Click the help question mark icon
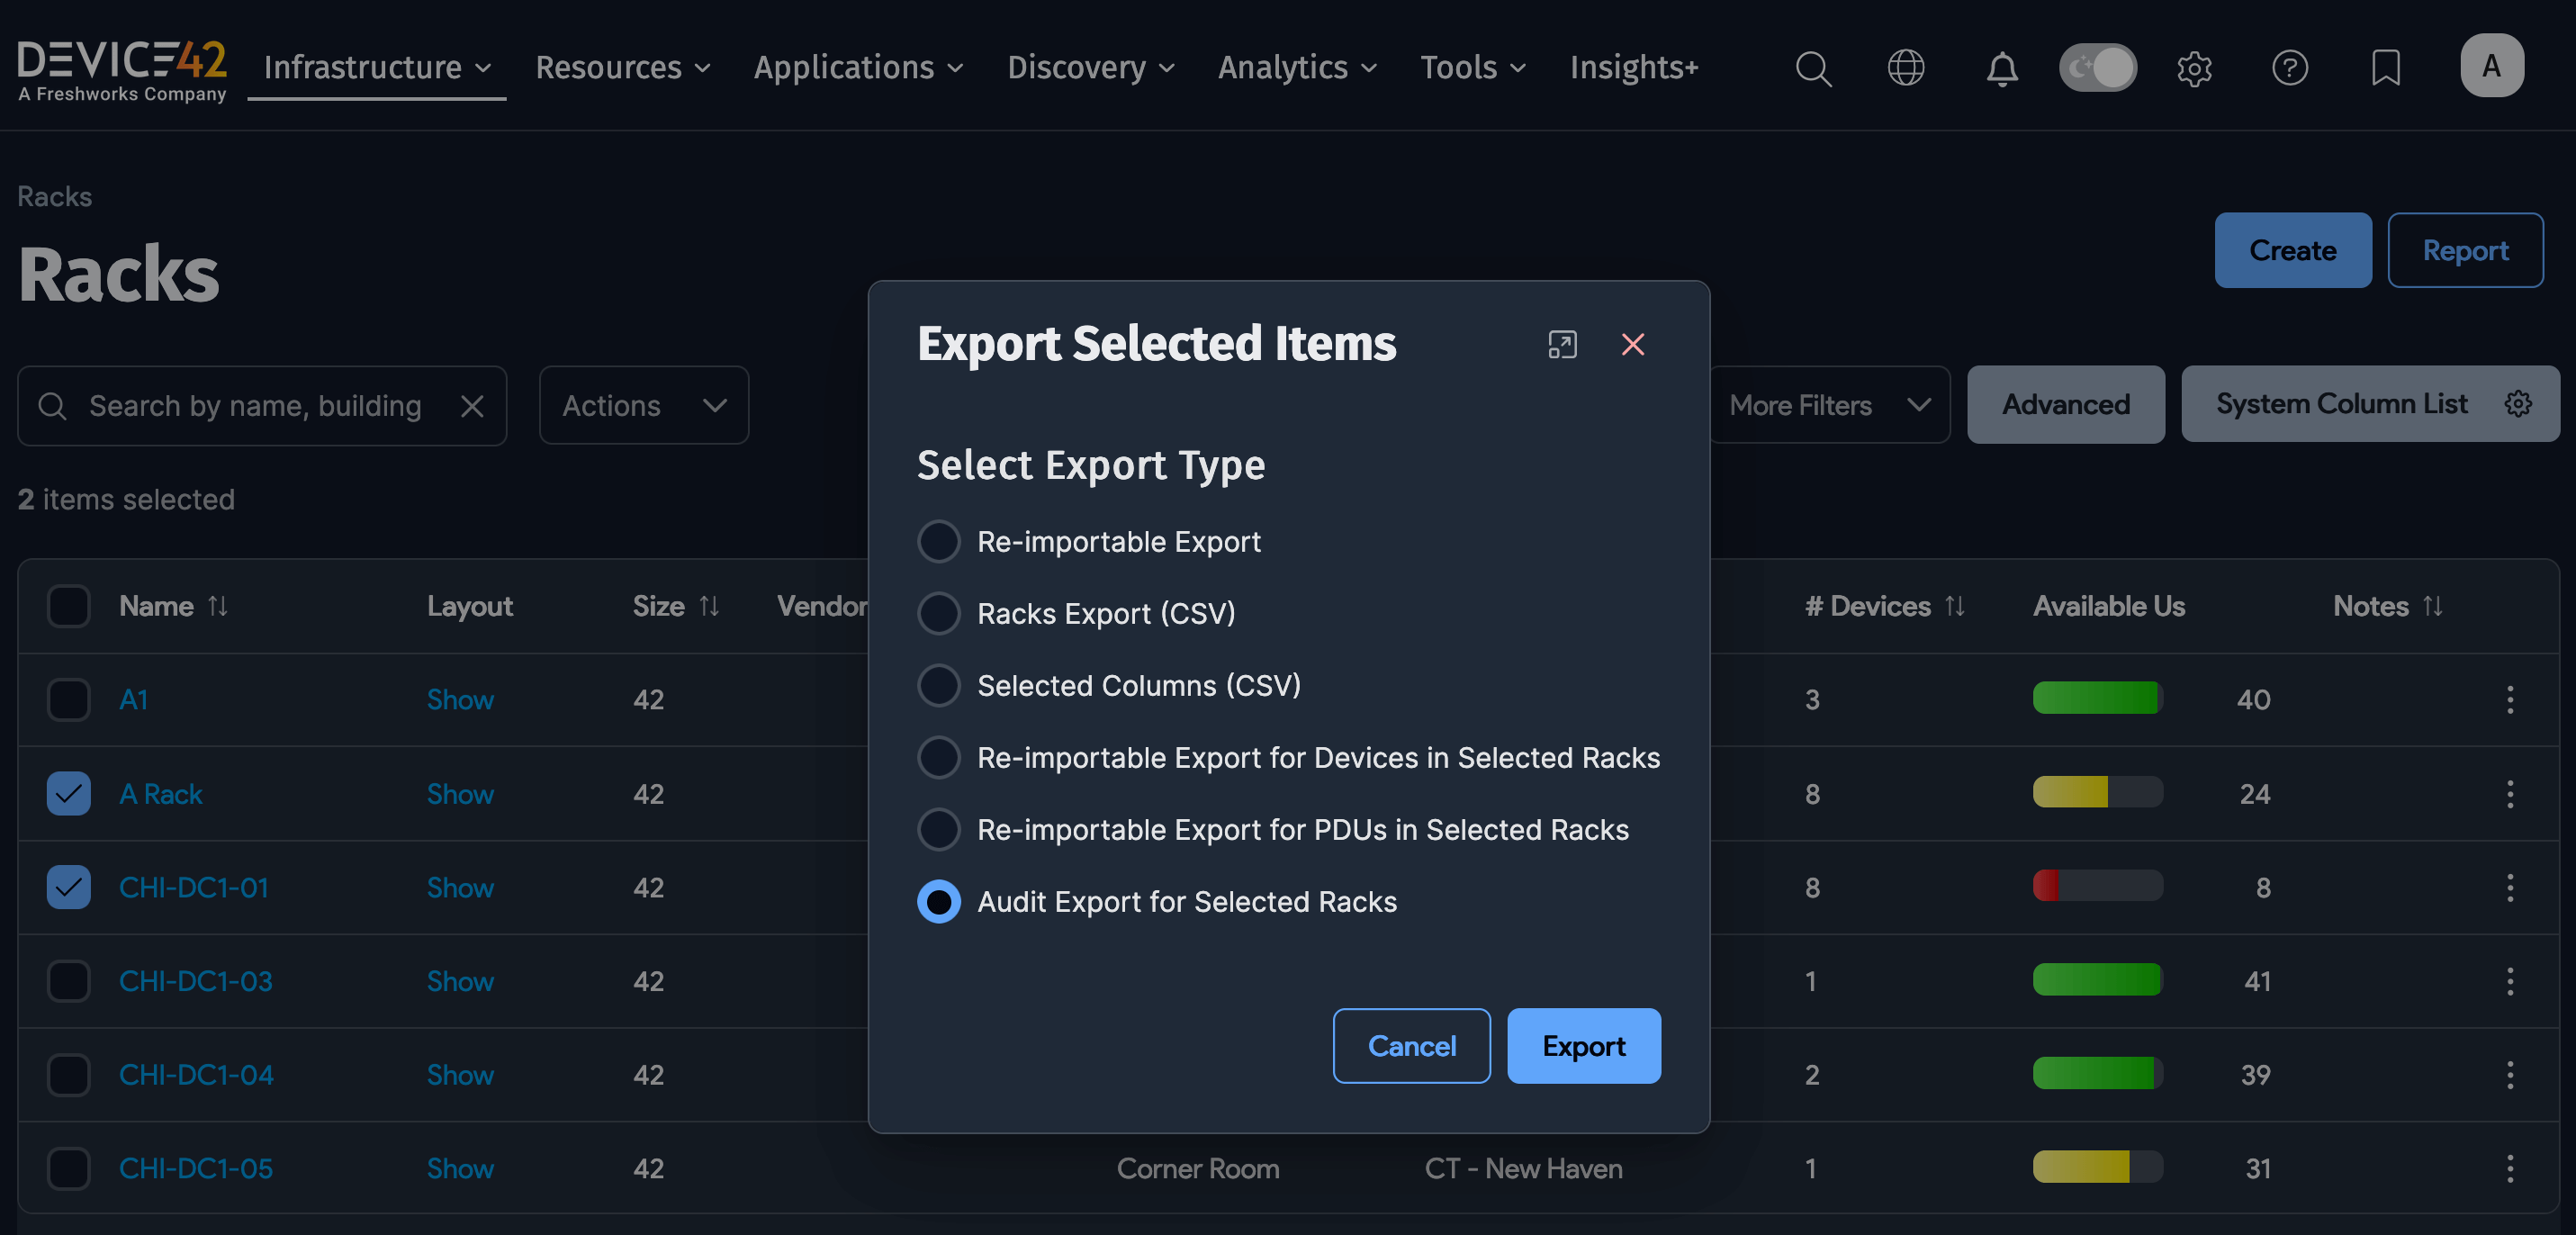This screenshot has height=1235, width=2576. click(2291, 68)
